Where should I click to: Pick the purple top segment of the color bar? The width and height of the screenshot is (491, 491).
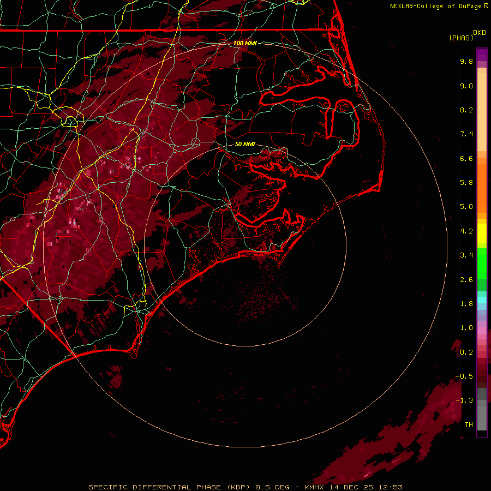click(482, 55)
